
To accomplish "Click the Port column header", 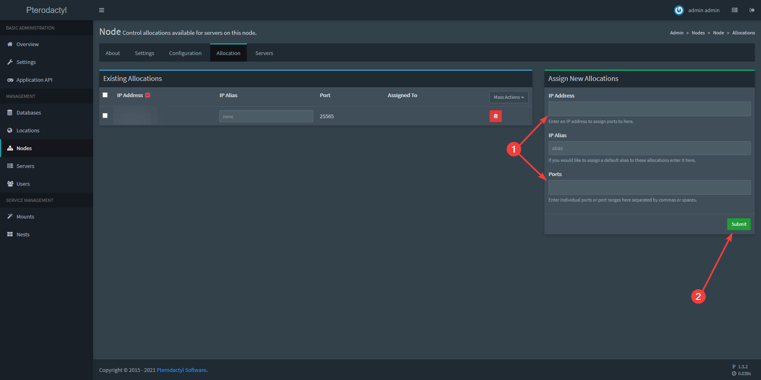I will click(325, 95).
